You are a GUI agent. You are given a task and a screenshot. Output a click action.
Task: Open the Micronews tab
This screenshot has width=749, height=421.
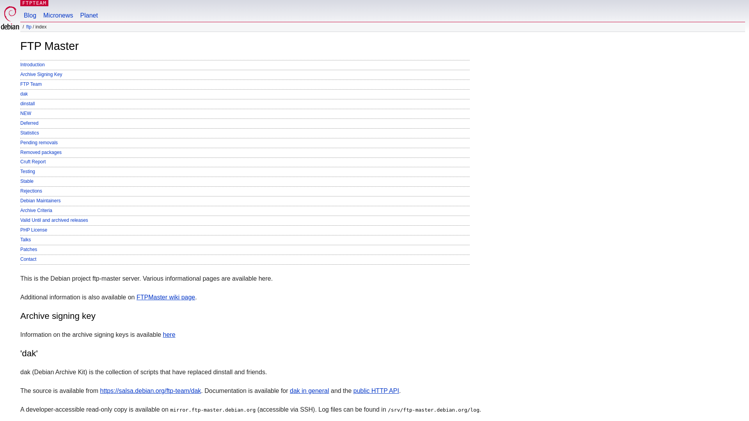pos(58,16)
